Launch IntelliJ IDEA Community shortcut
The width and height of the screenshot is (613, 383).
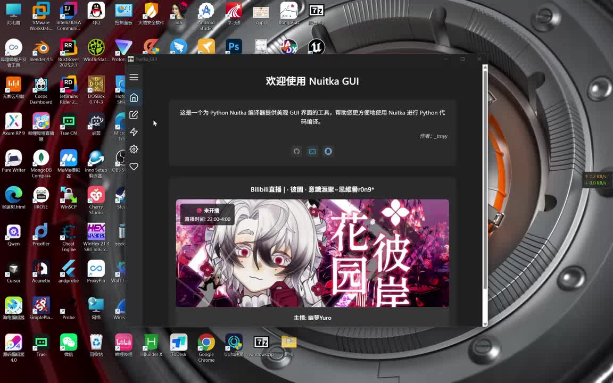point(69,16)
